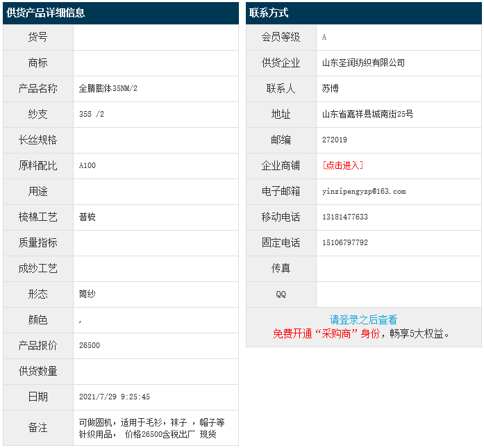Select the yarn count value 35S /2
Viewport: 484px width, 448px height.
coord(92,114)
